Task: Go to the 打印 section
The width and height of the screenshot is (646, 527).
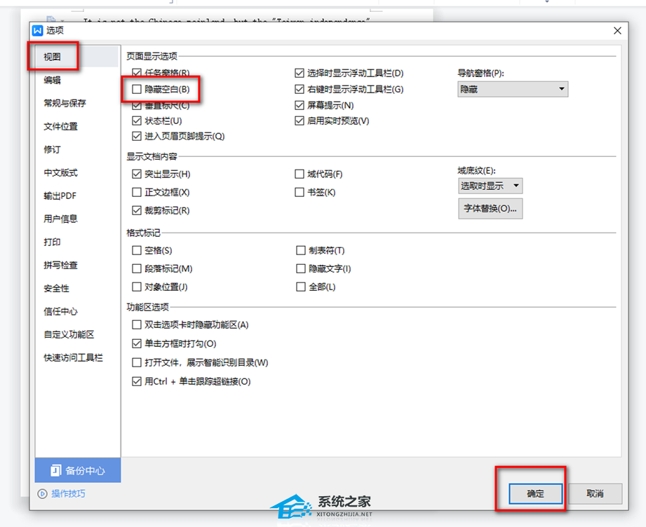Action: [53, 242]
